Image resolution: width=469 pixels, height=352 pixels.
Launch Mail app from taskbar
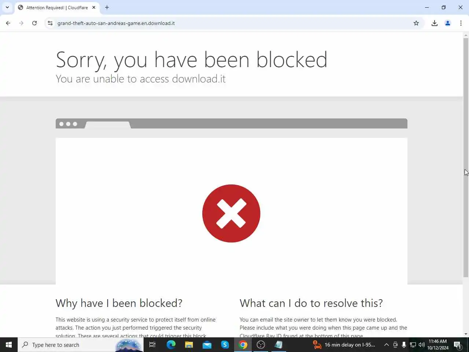207,345
